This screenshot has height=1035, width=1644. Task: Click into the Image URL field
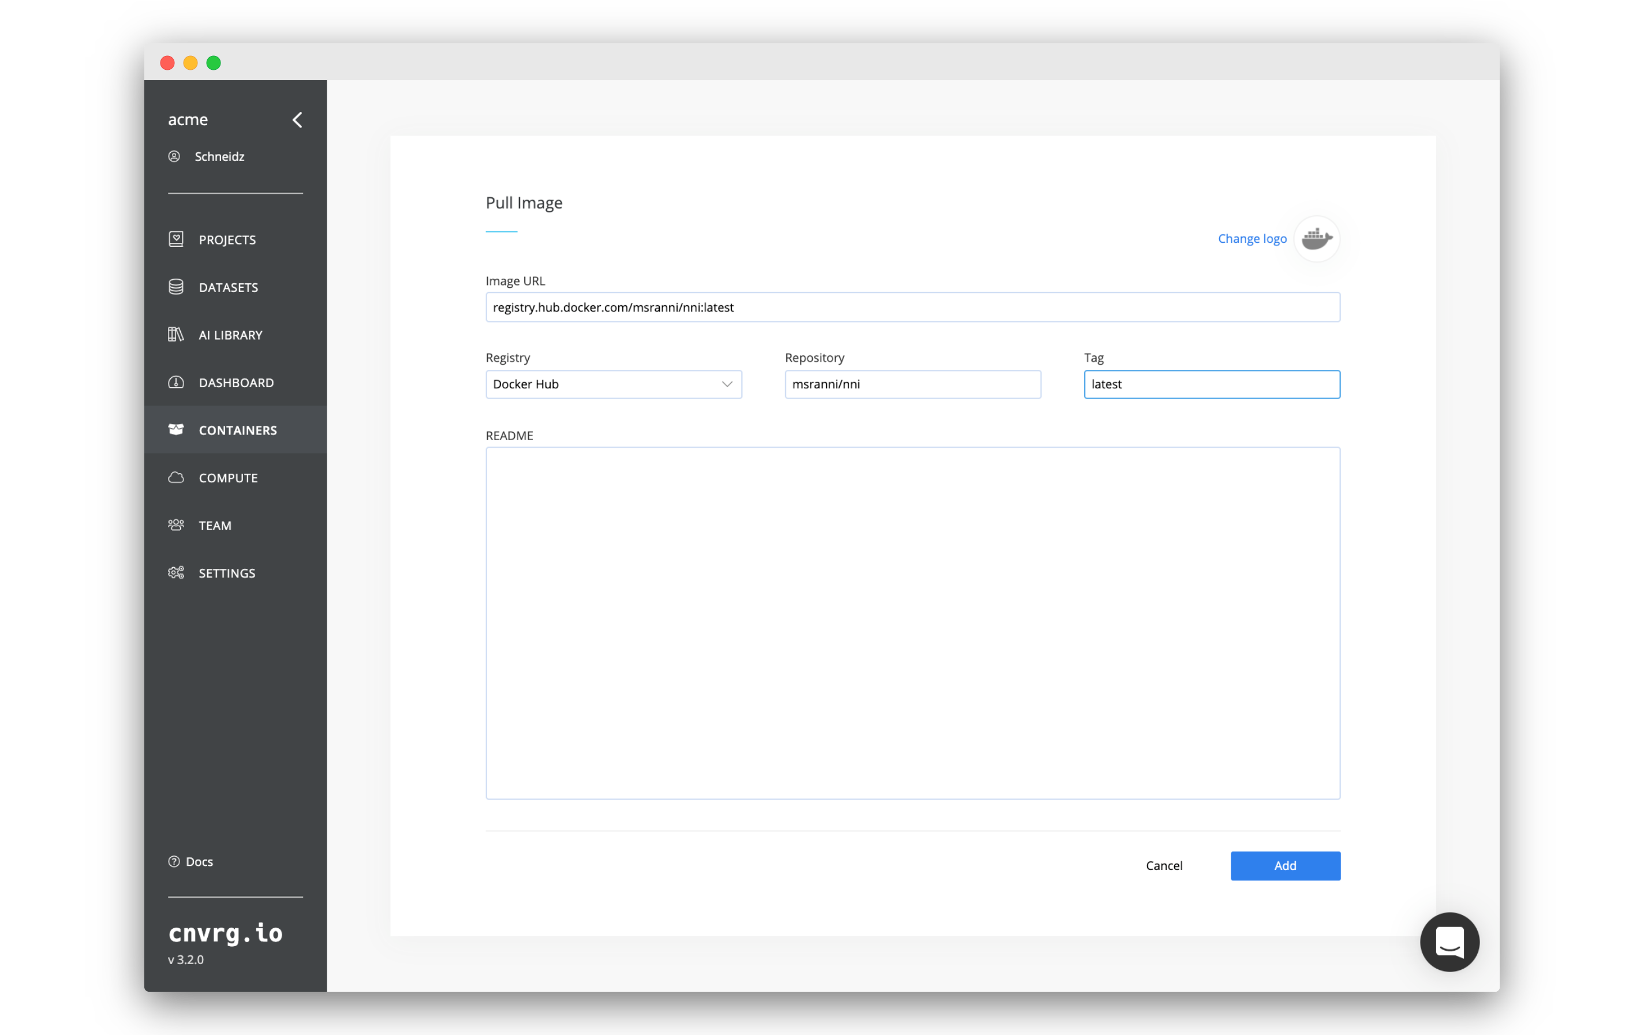[913, 307]
